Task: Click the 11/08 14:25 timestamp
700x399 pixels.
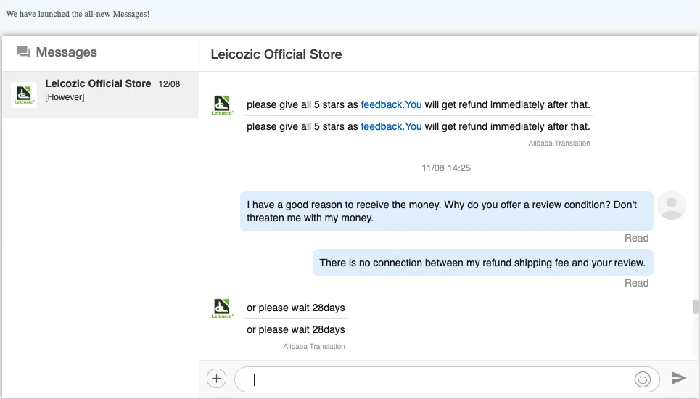Action: pos(446,168)
